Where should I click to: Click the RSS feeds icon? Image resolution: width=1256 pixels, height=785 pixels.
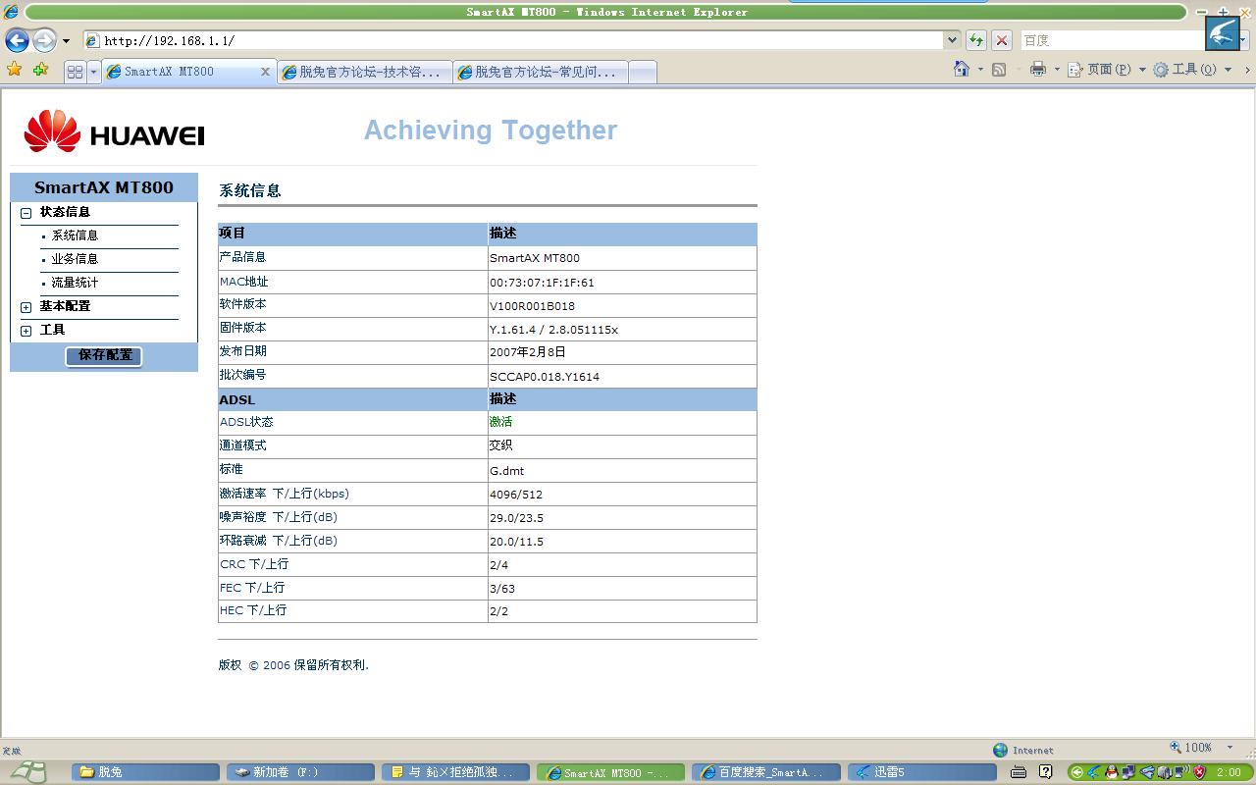click(x=999, y=70)
